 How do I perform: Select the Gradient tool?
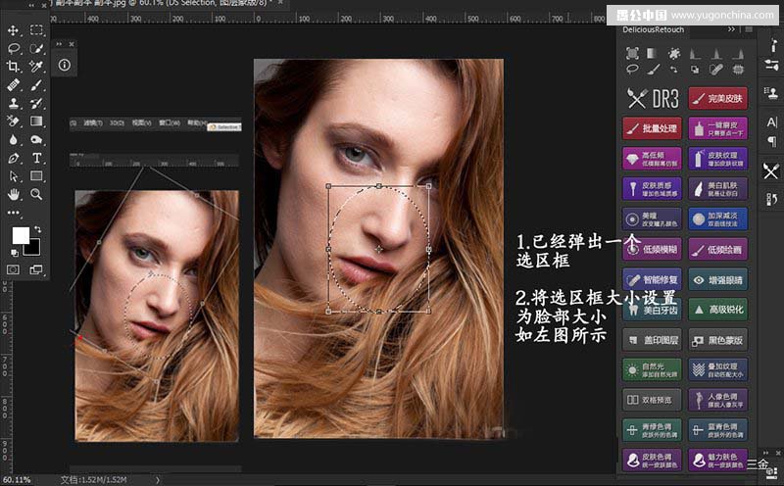[36, 121]
